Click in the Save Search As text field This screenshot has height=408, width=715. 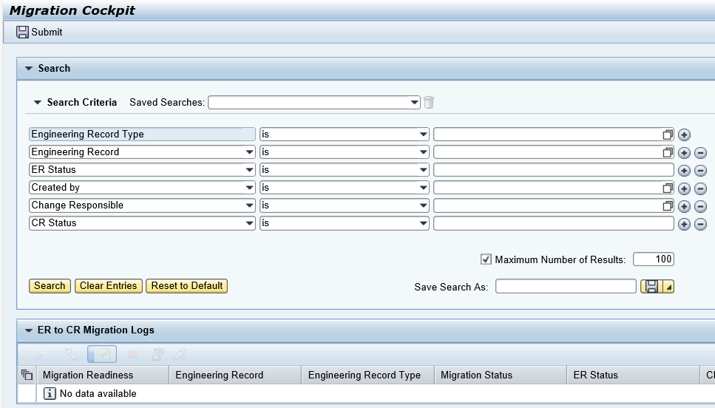[x=565, y=287]
